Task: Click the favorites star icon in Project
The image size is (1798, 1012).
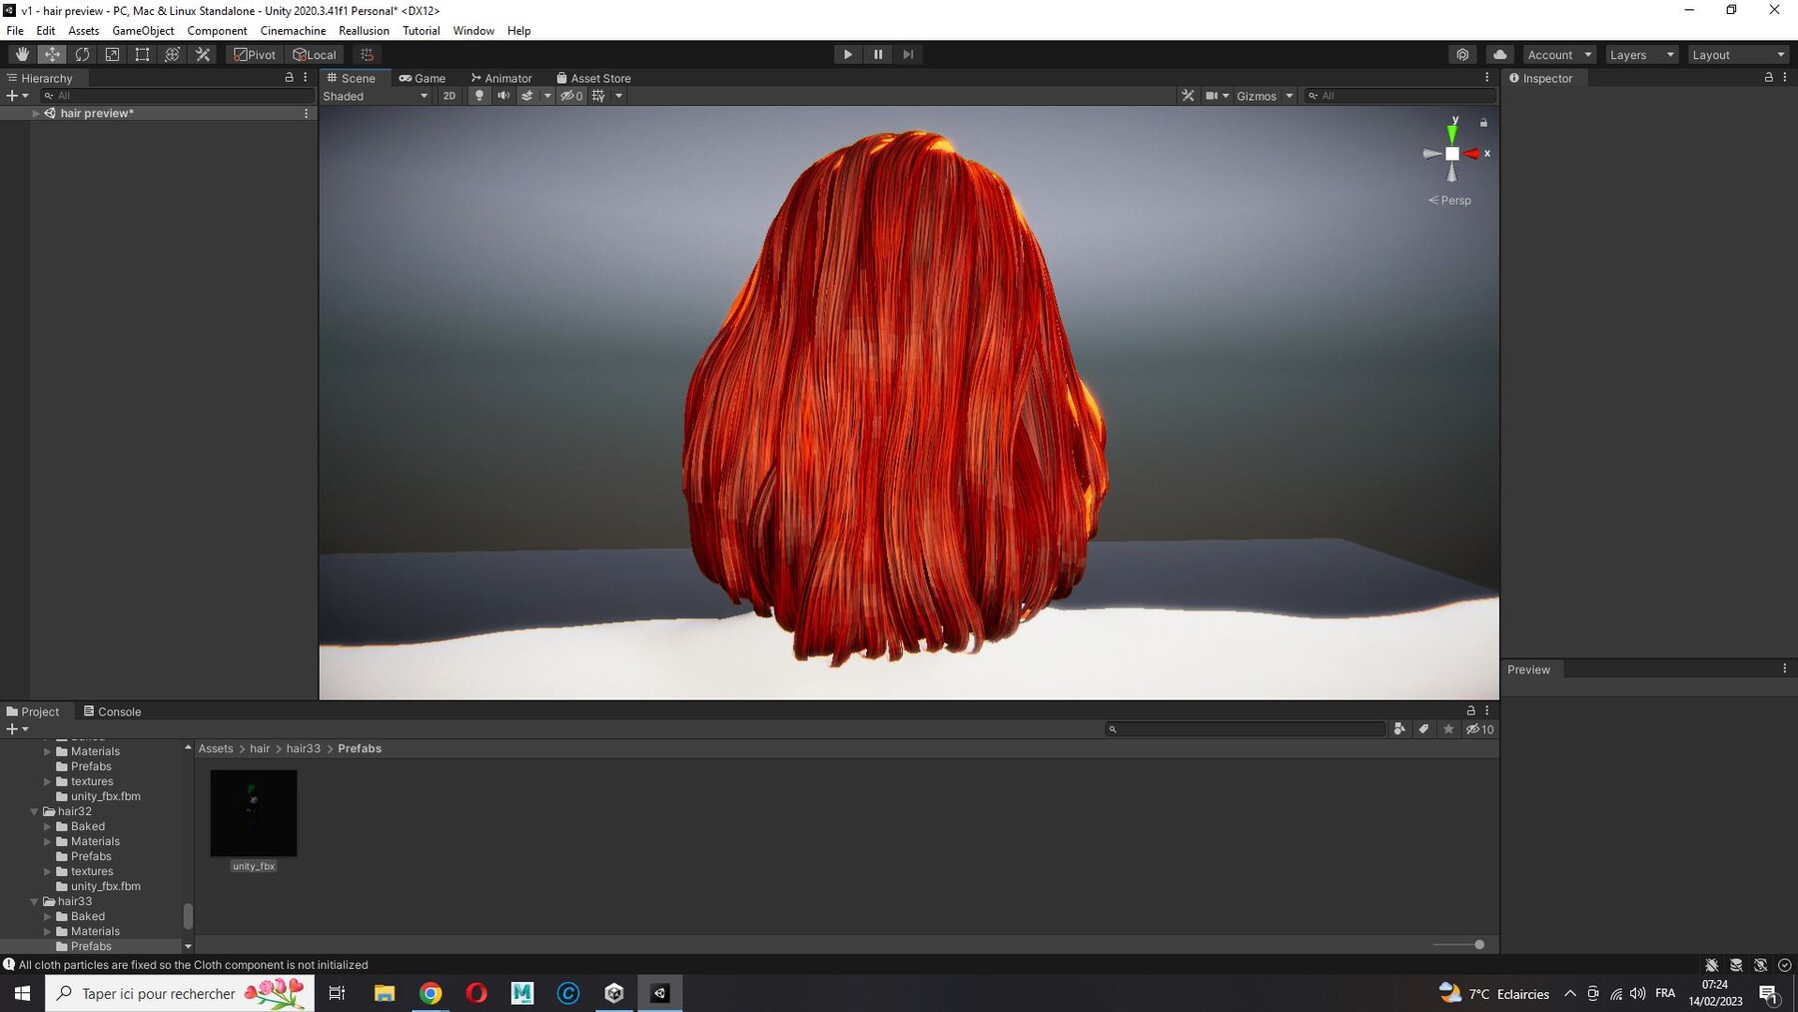Action: pyautogui.click(x=1448, y=729)
